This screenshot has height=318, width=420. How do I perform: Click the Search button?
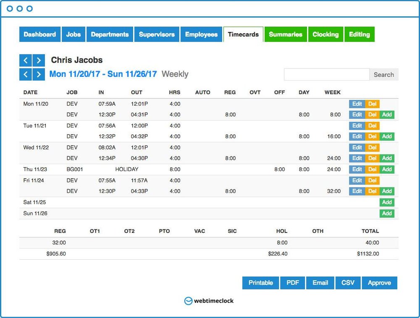[383, 74]
